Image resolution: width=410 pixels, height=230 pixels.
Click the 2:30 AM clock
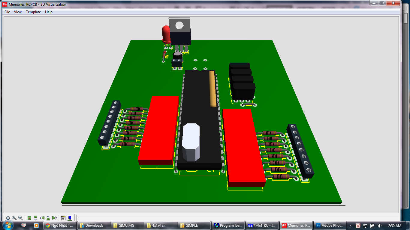394,226
